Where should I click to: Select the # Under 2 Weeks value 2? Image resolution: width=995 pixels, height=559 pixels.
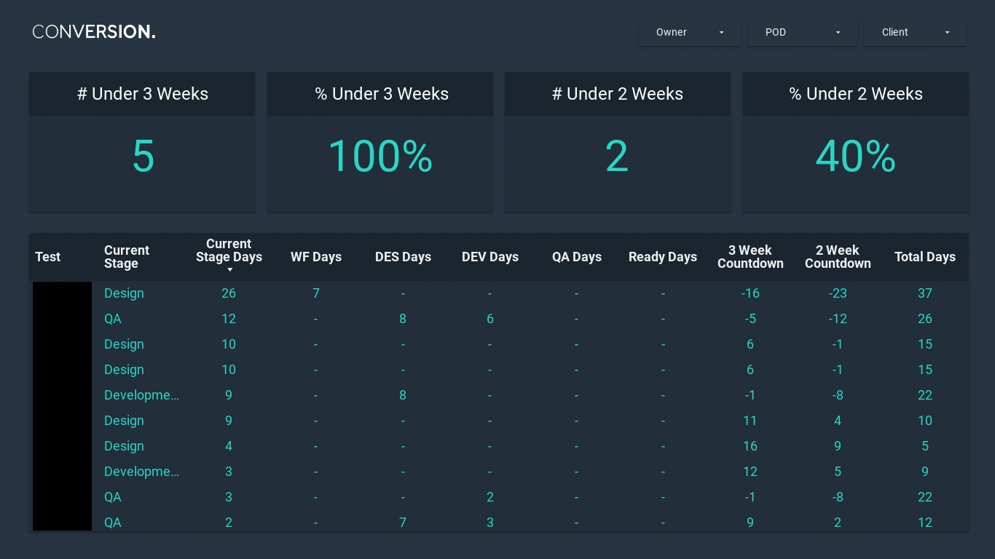pyautogui.click(x=617, y=156)
